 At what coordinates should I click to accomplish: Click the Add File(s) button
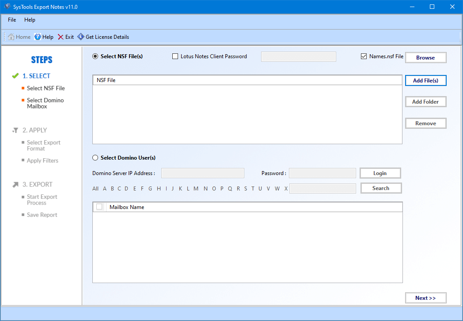tap(425, 81)
